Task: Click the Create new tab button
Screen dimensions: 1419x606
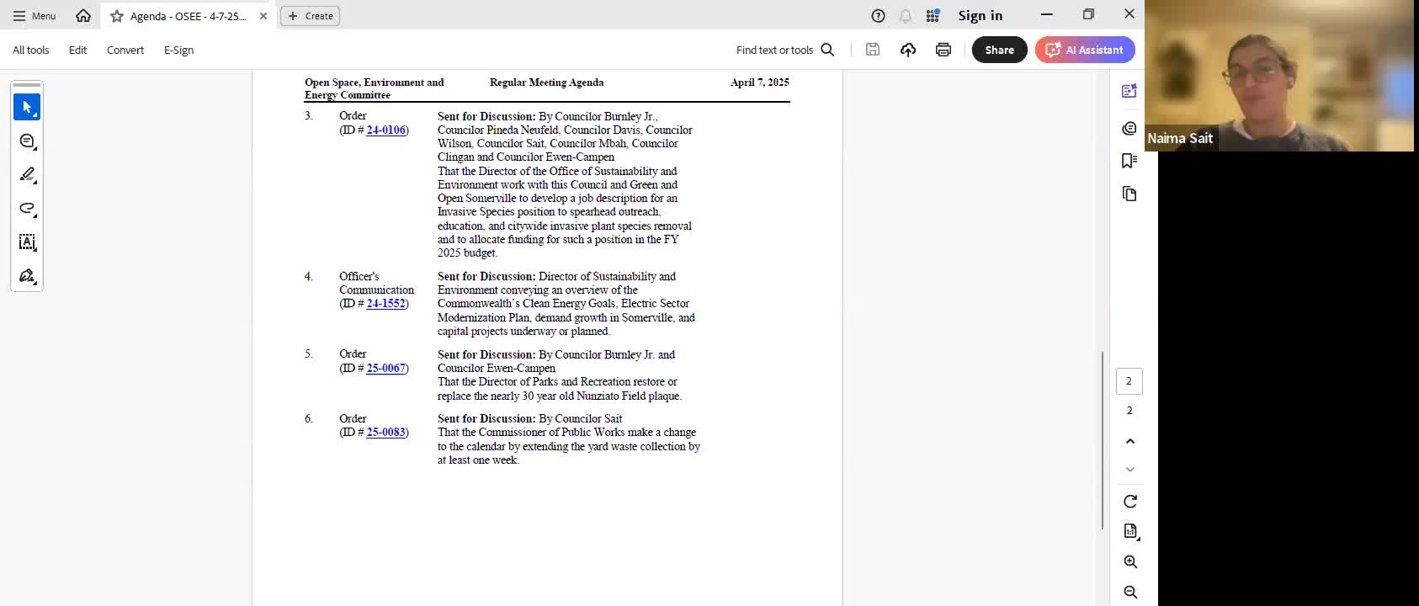Action: pos(310,16)
